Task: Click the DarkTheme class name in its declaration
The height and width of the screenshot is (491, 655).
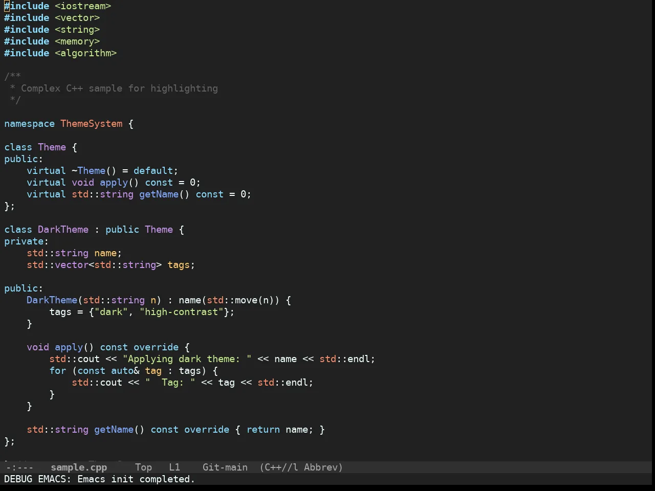Action: tap(63, 230)
